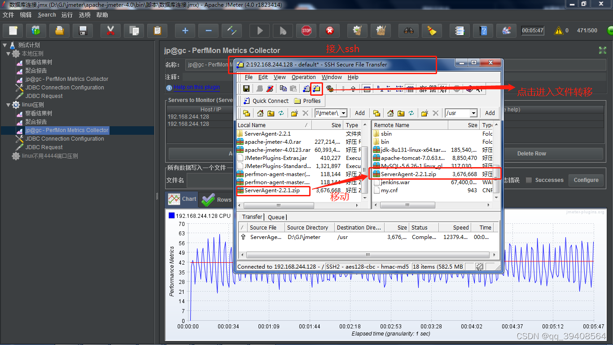613x345 pixels.
Task: Switch to the Chart tab in JMeter
Action: [182, 199]
